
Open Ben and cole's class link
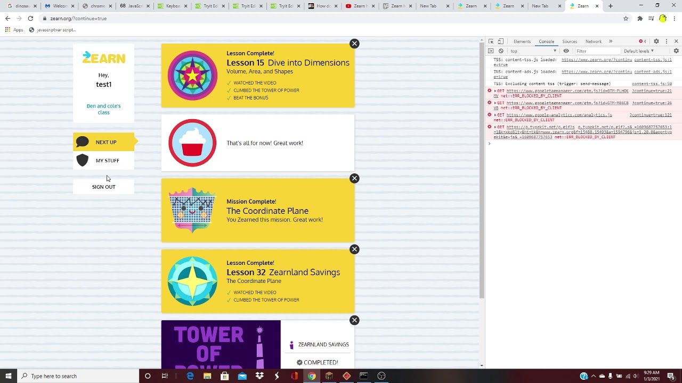(x=103, y=109)
